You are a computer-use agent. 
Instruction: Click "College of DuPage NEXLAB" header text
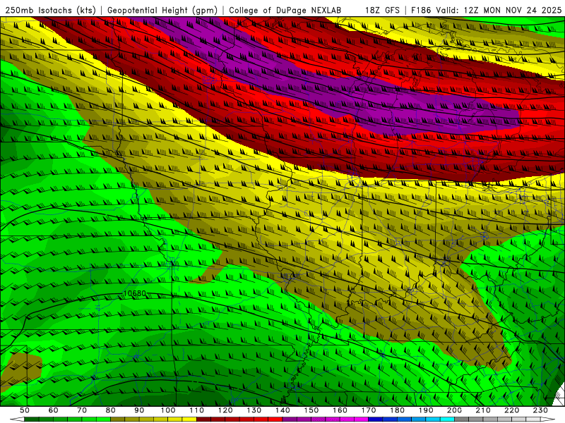coord(285,10)
